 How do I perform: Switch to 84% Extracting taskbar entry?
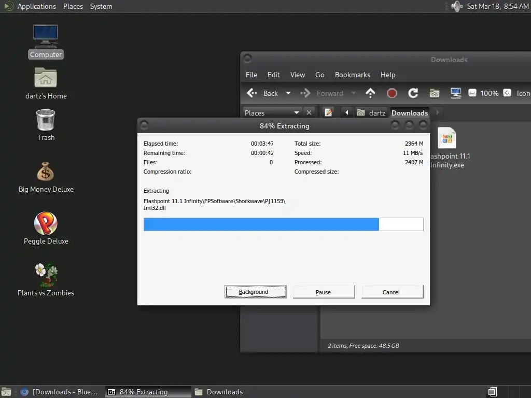click(x=148, y=392)
